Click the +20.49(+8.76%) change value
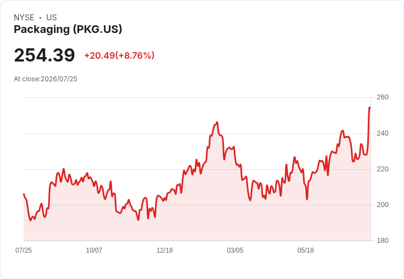The width and height of the screenshot is (404, 279). click(119, 55)
